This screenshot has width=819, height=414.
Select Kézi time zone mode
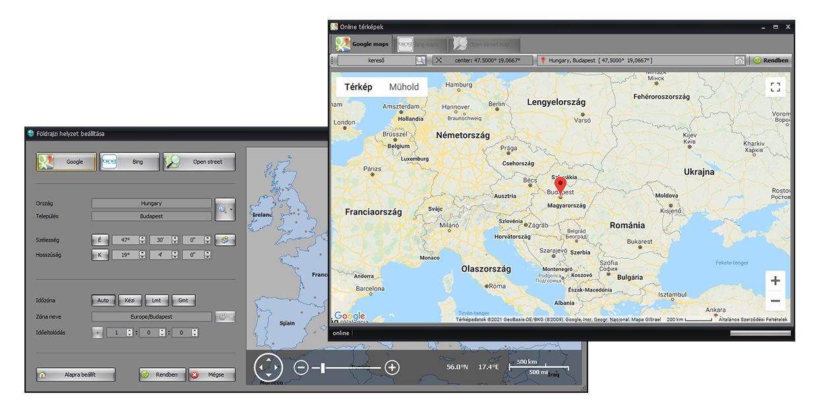pyautogui.click(x=130, y=300)
